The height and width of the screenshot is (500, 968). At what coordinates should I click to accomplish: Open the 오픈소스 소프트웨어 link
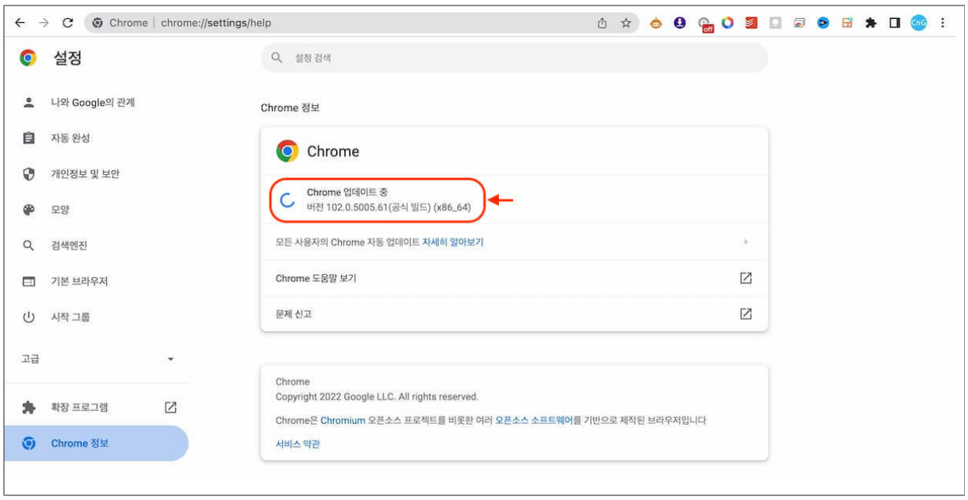tap(533, 421)
